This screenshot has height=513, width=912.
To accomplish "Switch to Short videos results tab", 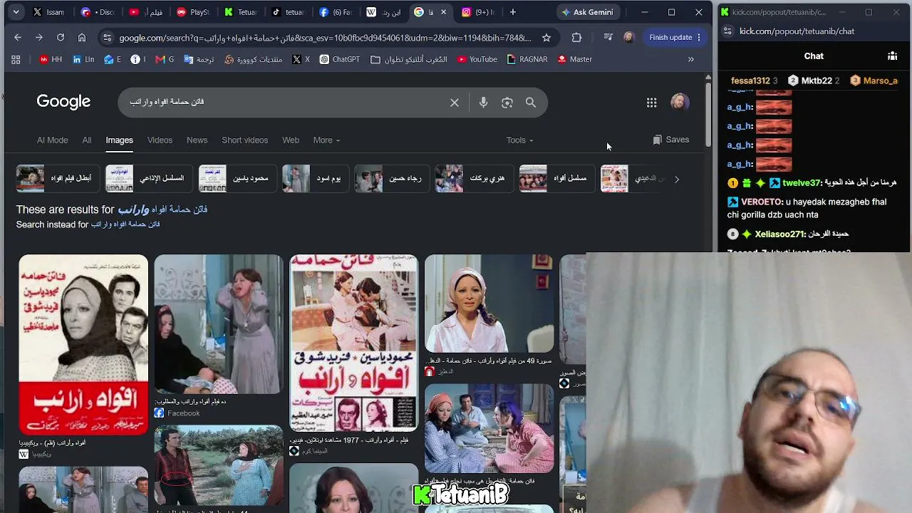I will coord(245,140).
